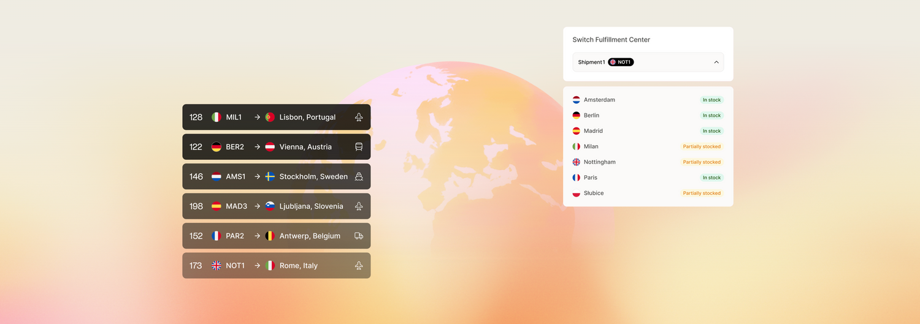
Task: Click the airplane icon on the Rome shipment
Action: (359, 266)
